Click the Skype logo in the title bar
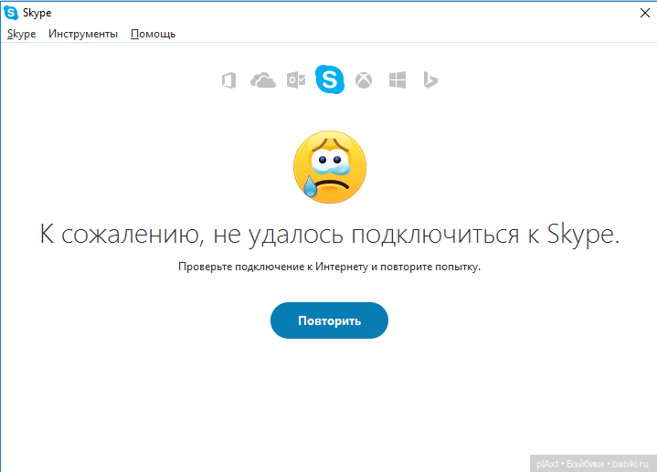Viewport: 657px width, 472px height. click(11, 13)
